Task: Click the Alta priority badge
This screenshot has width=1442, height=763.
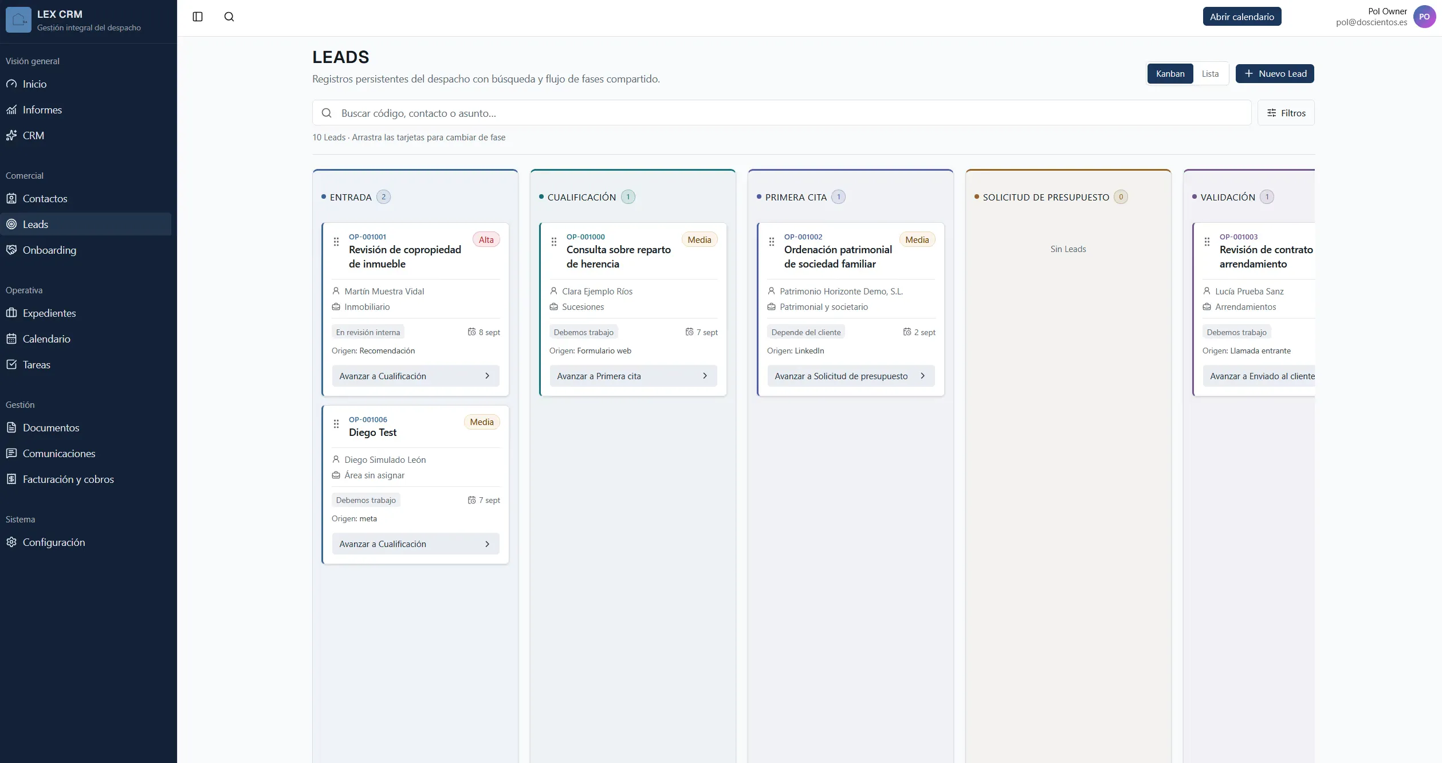Action: pos(486,239)
